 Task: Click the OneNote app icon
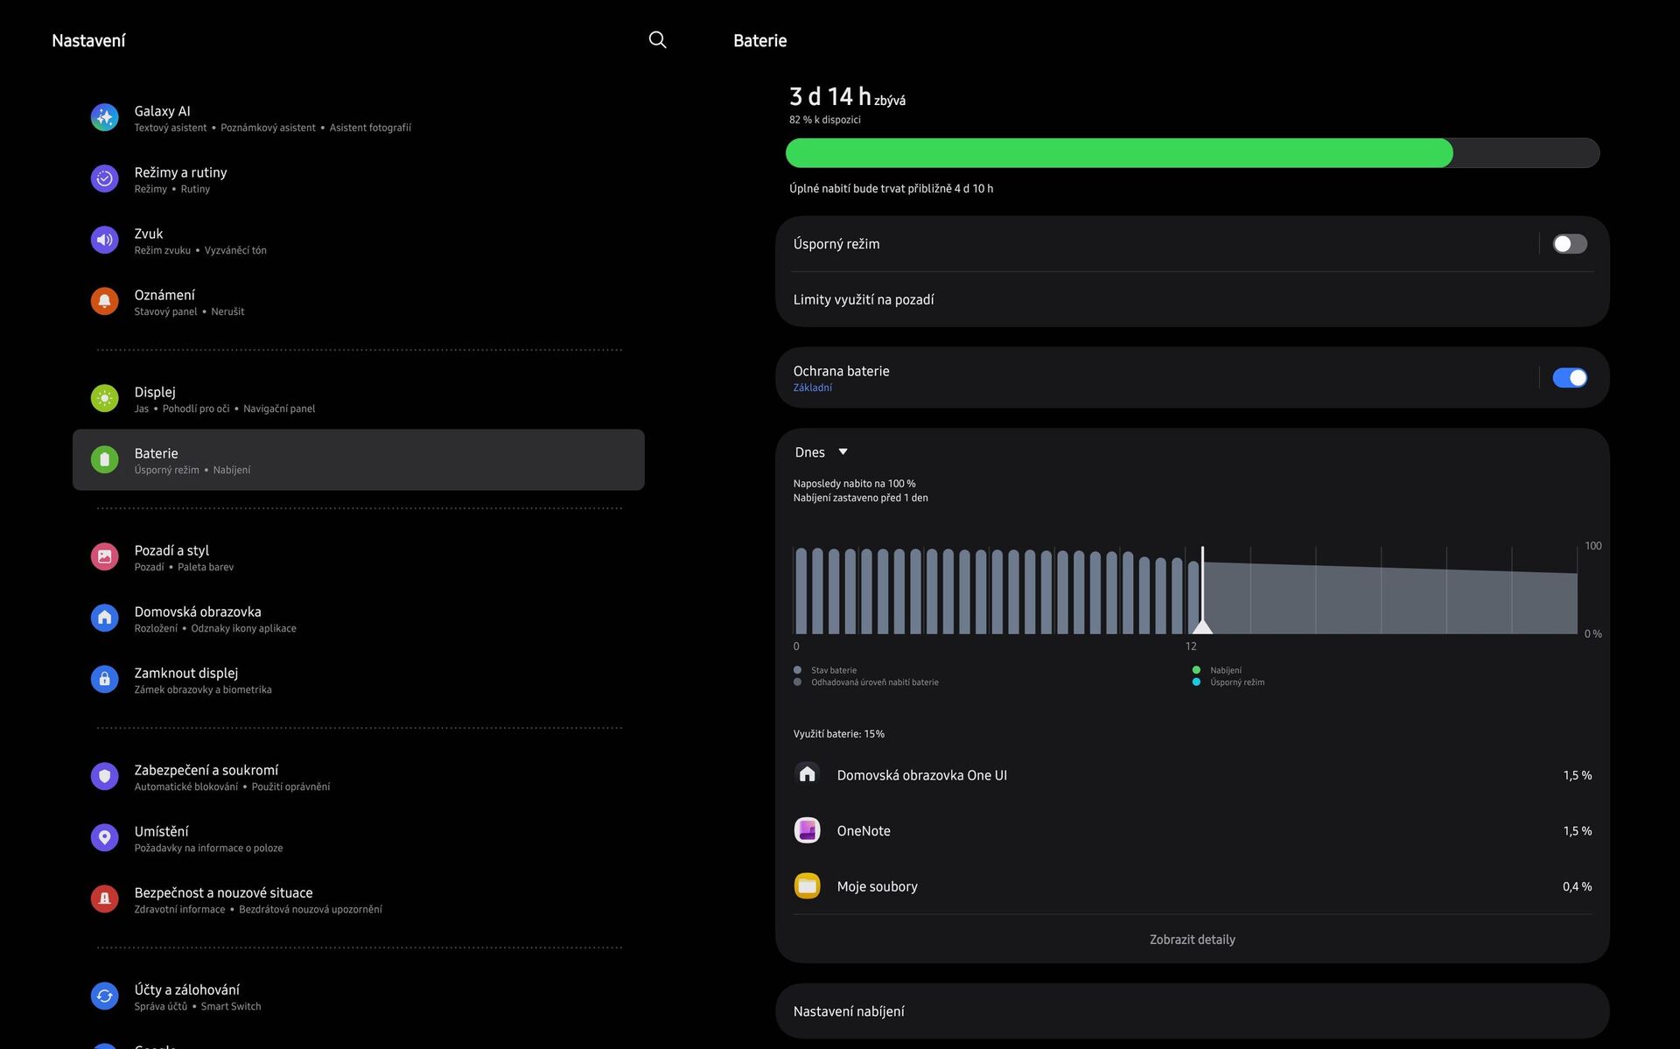pos(807,830)
